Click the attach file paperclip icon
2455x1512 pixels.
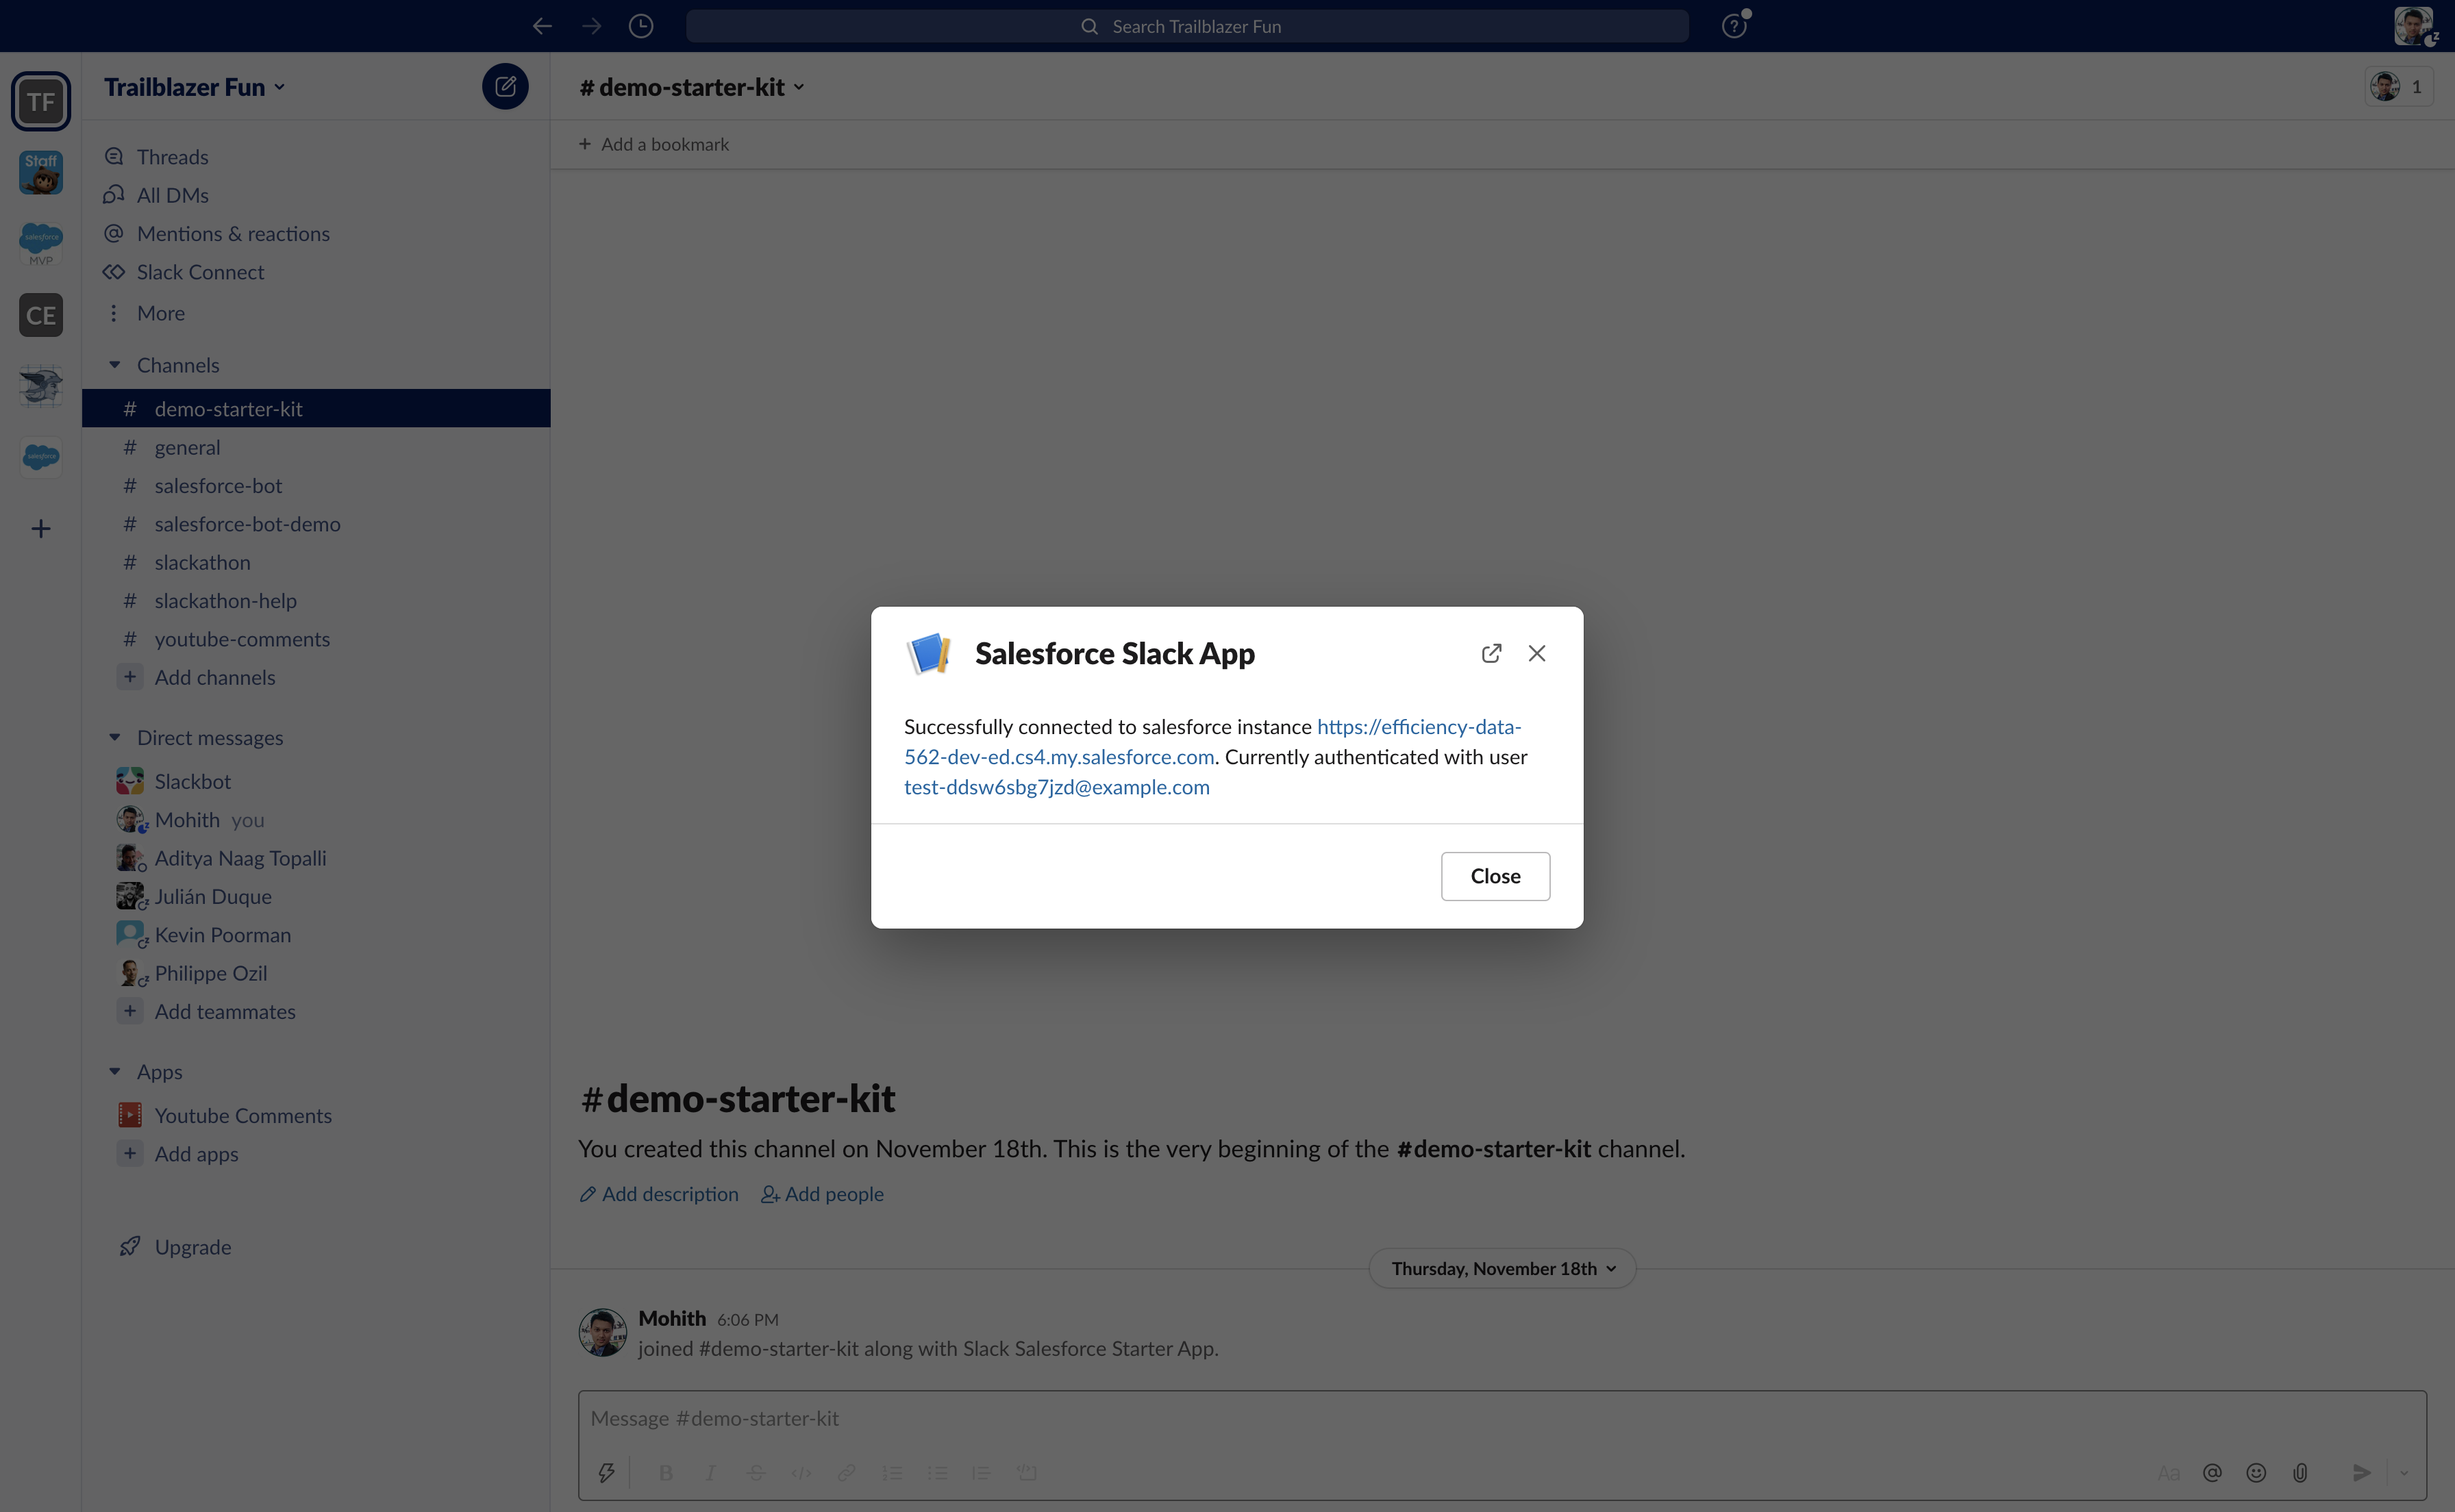click(2300, 1472)
